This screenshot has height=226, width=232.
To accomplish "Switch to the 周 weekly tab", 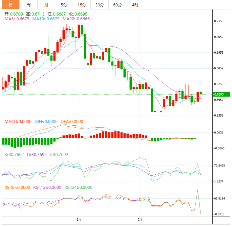I will [28, 5].
